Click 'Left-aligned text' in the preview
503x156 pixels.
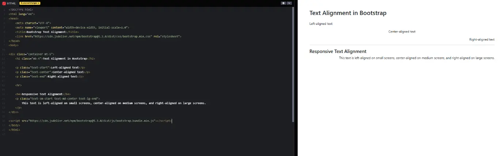(321, 24)
